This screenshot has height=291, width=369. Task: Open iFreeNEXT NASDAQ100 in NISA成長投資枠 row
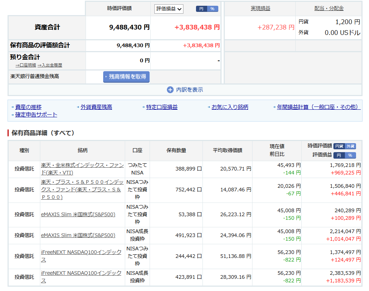click(81, 277)
